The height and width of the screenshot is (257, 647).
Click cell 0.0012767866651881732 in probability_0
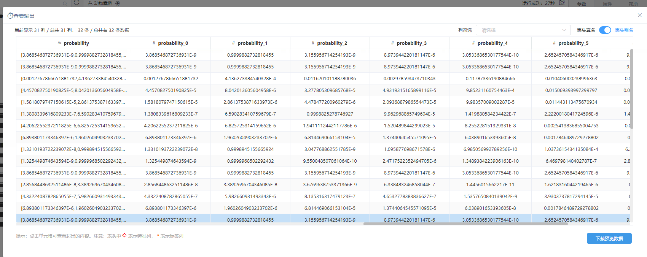coord(171,78)
